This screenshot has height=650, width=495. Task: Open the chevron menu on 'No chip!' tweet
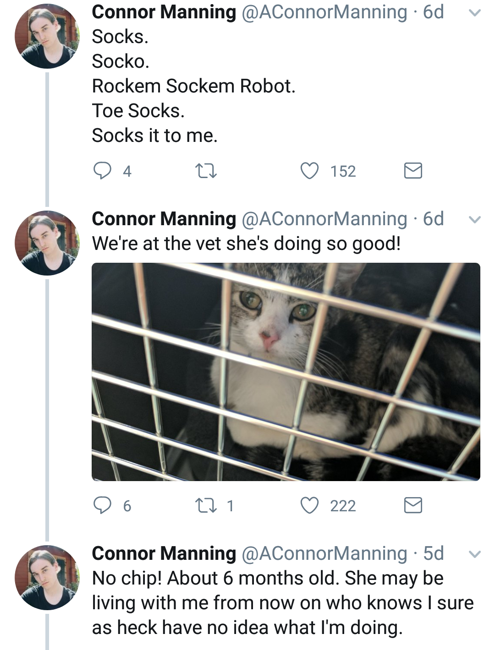coord(475,554)
